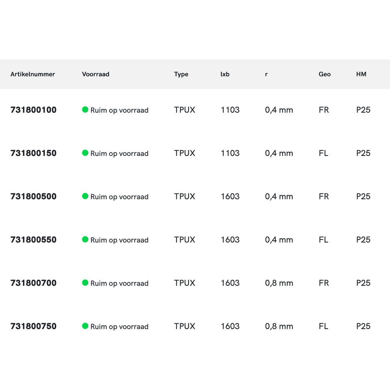Click green stock dot for 731800750
The width and height of the screenshot is (390, 390).
[85, 326]
